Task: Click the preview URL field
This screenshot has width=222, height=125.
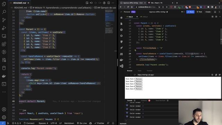Action: click(173, 75)
